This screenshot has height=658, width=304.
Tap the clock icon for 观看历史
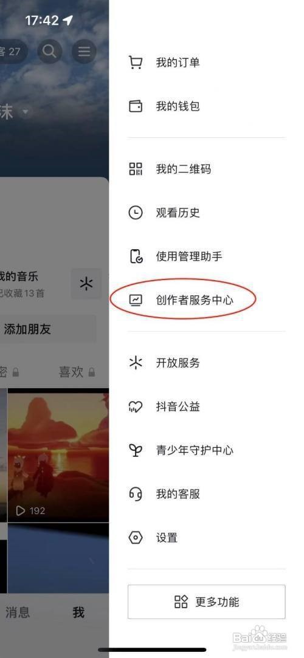(135, 213)
